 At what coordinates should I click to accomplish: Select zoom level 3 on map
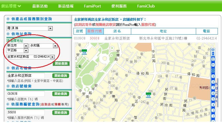(213, 110)
